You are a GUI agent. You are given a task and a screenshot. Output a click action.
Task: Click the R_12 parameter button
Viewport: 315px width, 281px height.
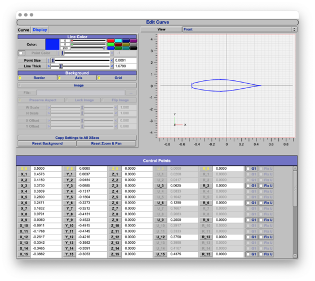click(x=206, y=237)
